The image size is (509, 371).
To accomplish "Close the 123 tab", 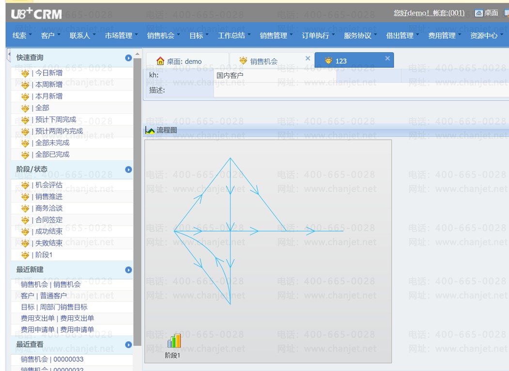I will (x=387, y=58).
